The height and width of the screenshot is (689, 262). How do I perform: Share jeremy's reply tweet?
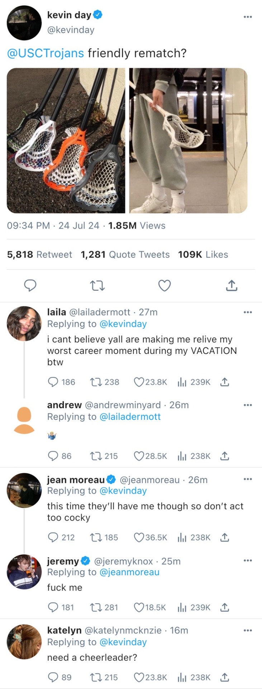tap(224, 607)
